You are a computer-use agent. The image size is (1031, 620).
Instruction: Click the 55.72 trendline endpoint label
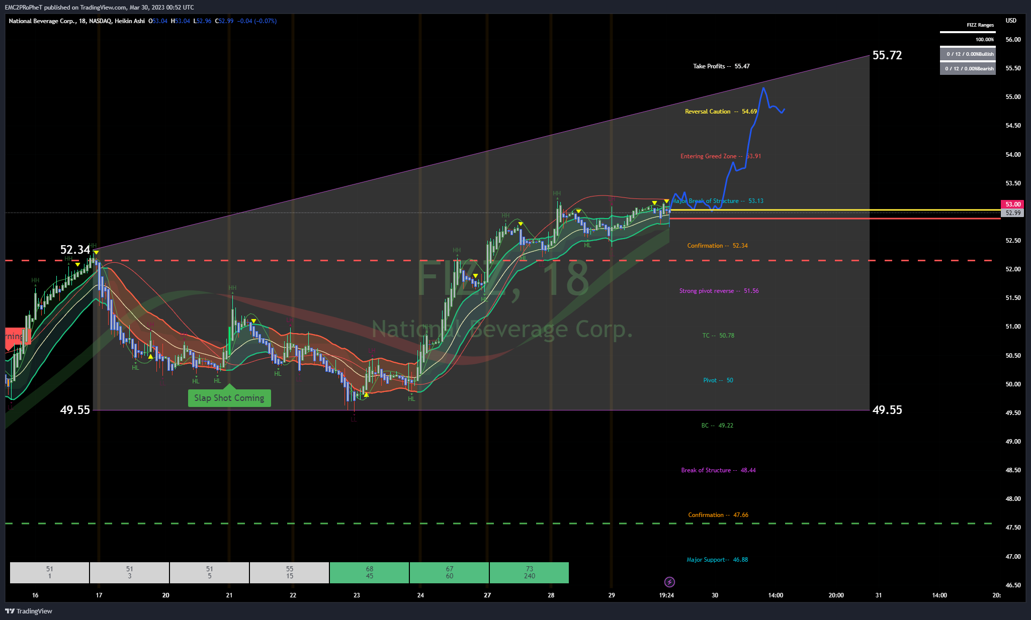click(887, 55)
